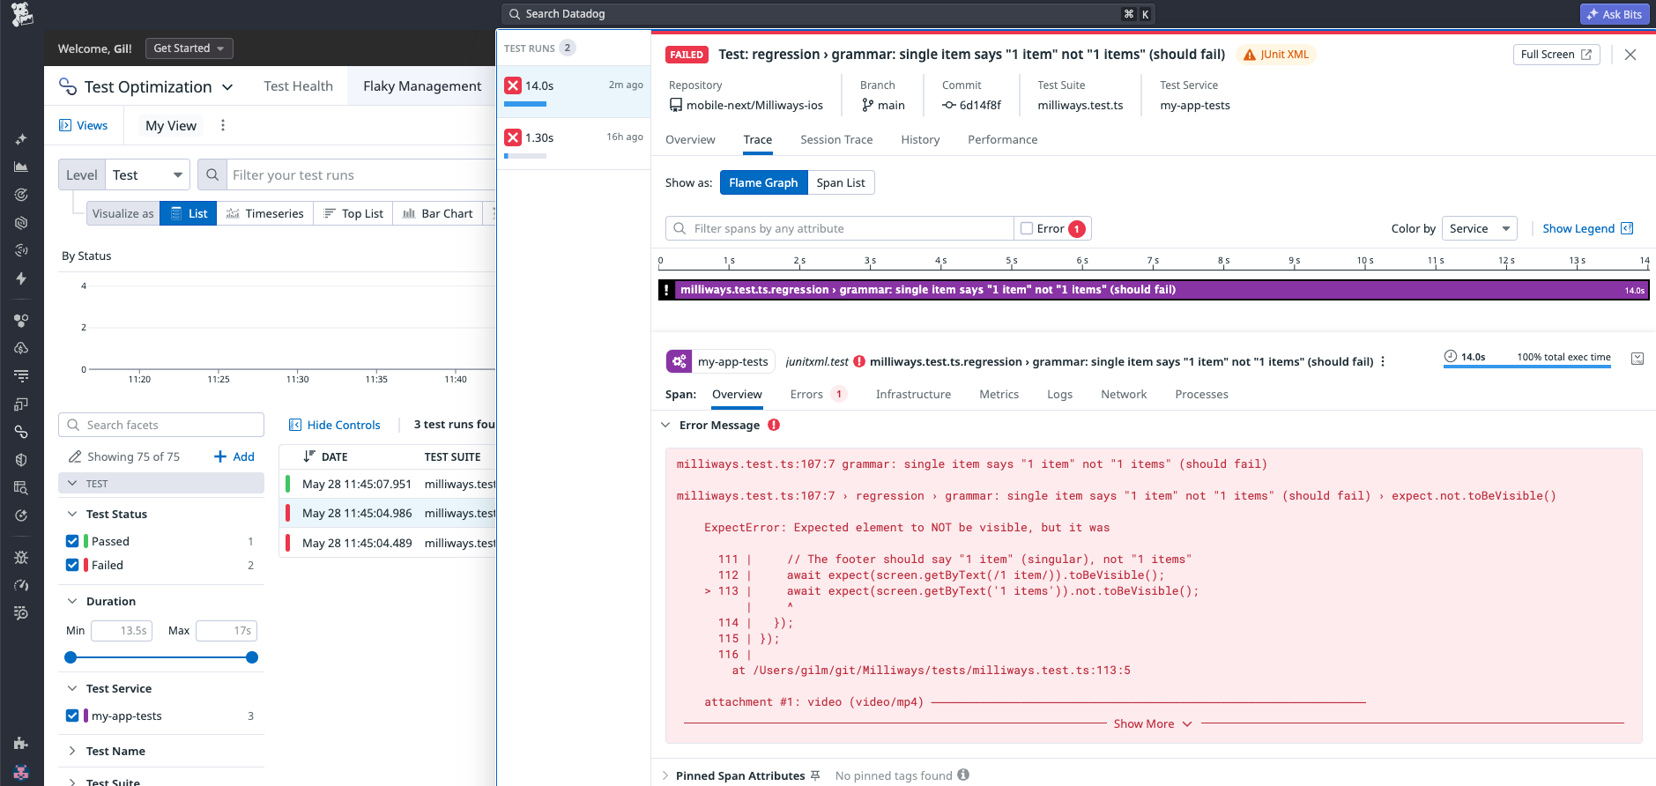Image resolution: width=1656 pixels, height=786 pixels.
Task: Open the Performance tab
Action: (1002, 139)
